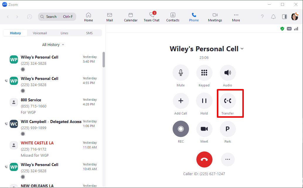Click the WC avatar for Will Campbell
This screenshot has height=188, width=303.
coord(14,124)
